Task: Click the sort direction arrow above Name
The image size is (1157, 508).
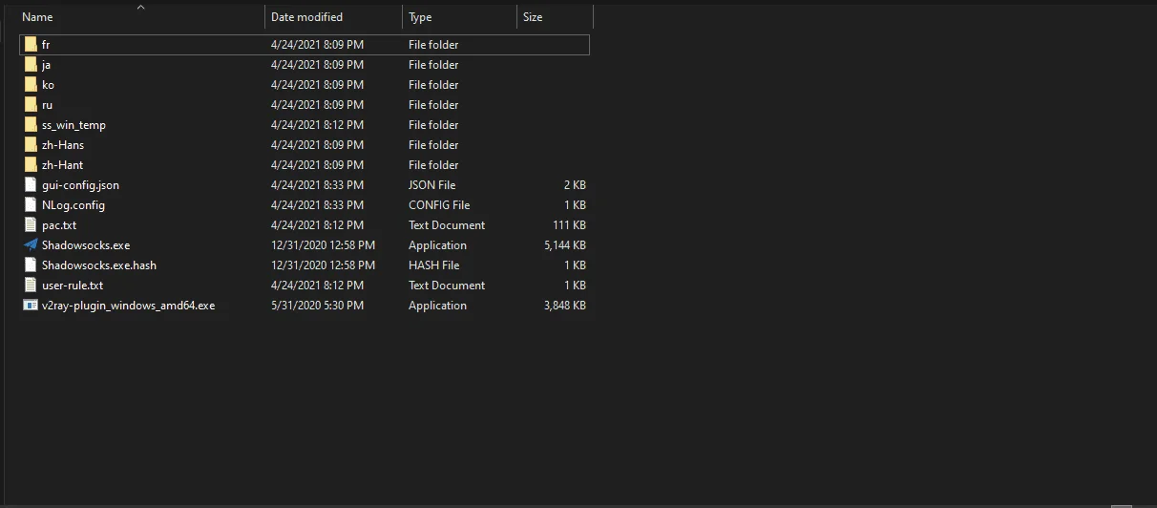Action: point(140,7)
